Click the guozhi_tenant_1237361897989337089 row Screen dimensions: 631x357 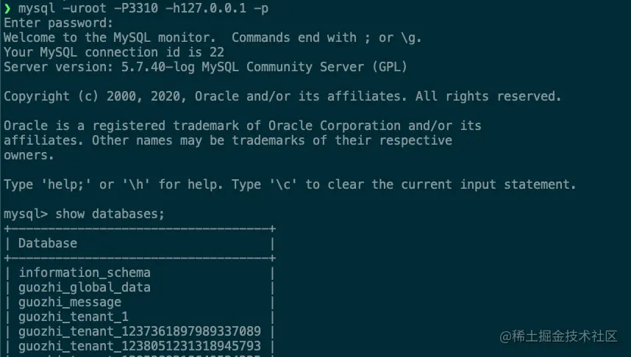pyautogui.click(x=140, y=331)
